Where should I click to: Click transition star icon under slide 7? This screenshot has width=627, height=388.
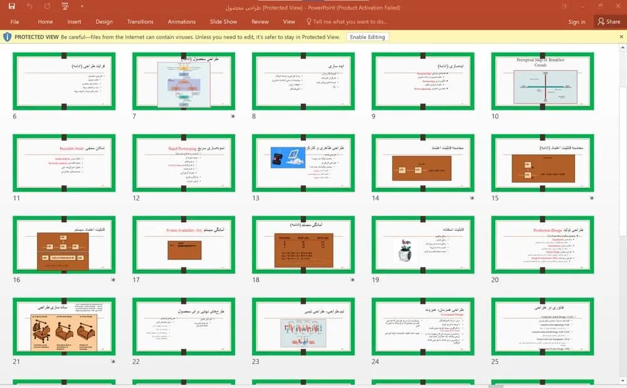point(233,117)
